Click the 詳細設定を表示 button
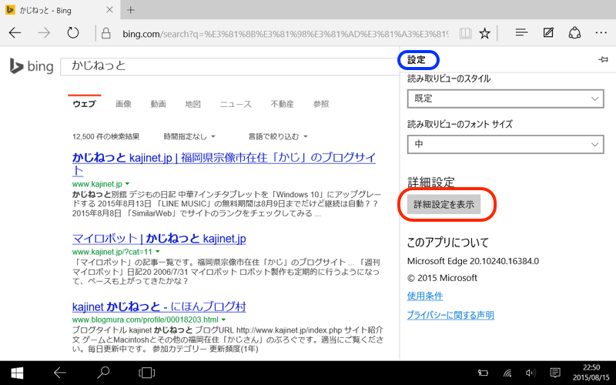Viewport: 616px width, 385px height. (x=444, y=204)
